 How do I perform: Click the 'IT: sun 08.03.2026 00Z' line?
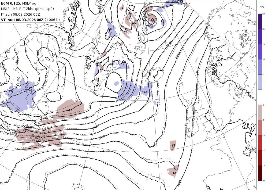coord(20,15)
